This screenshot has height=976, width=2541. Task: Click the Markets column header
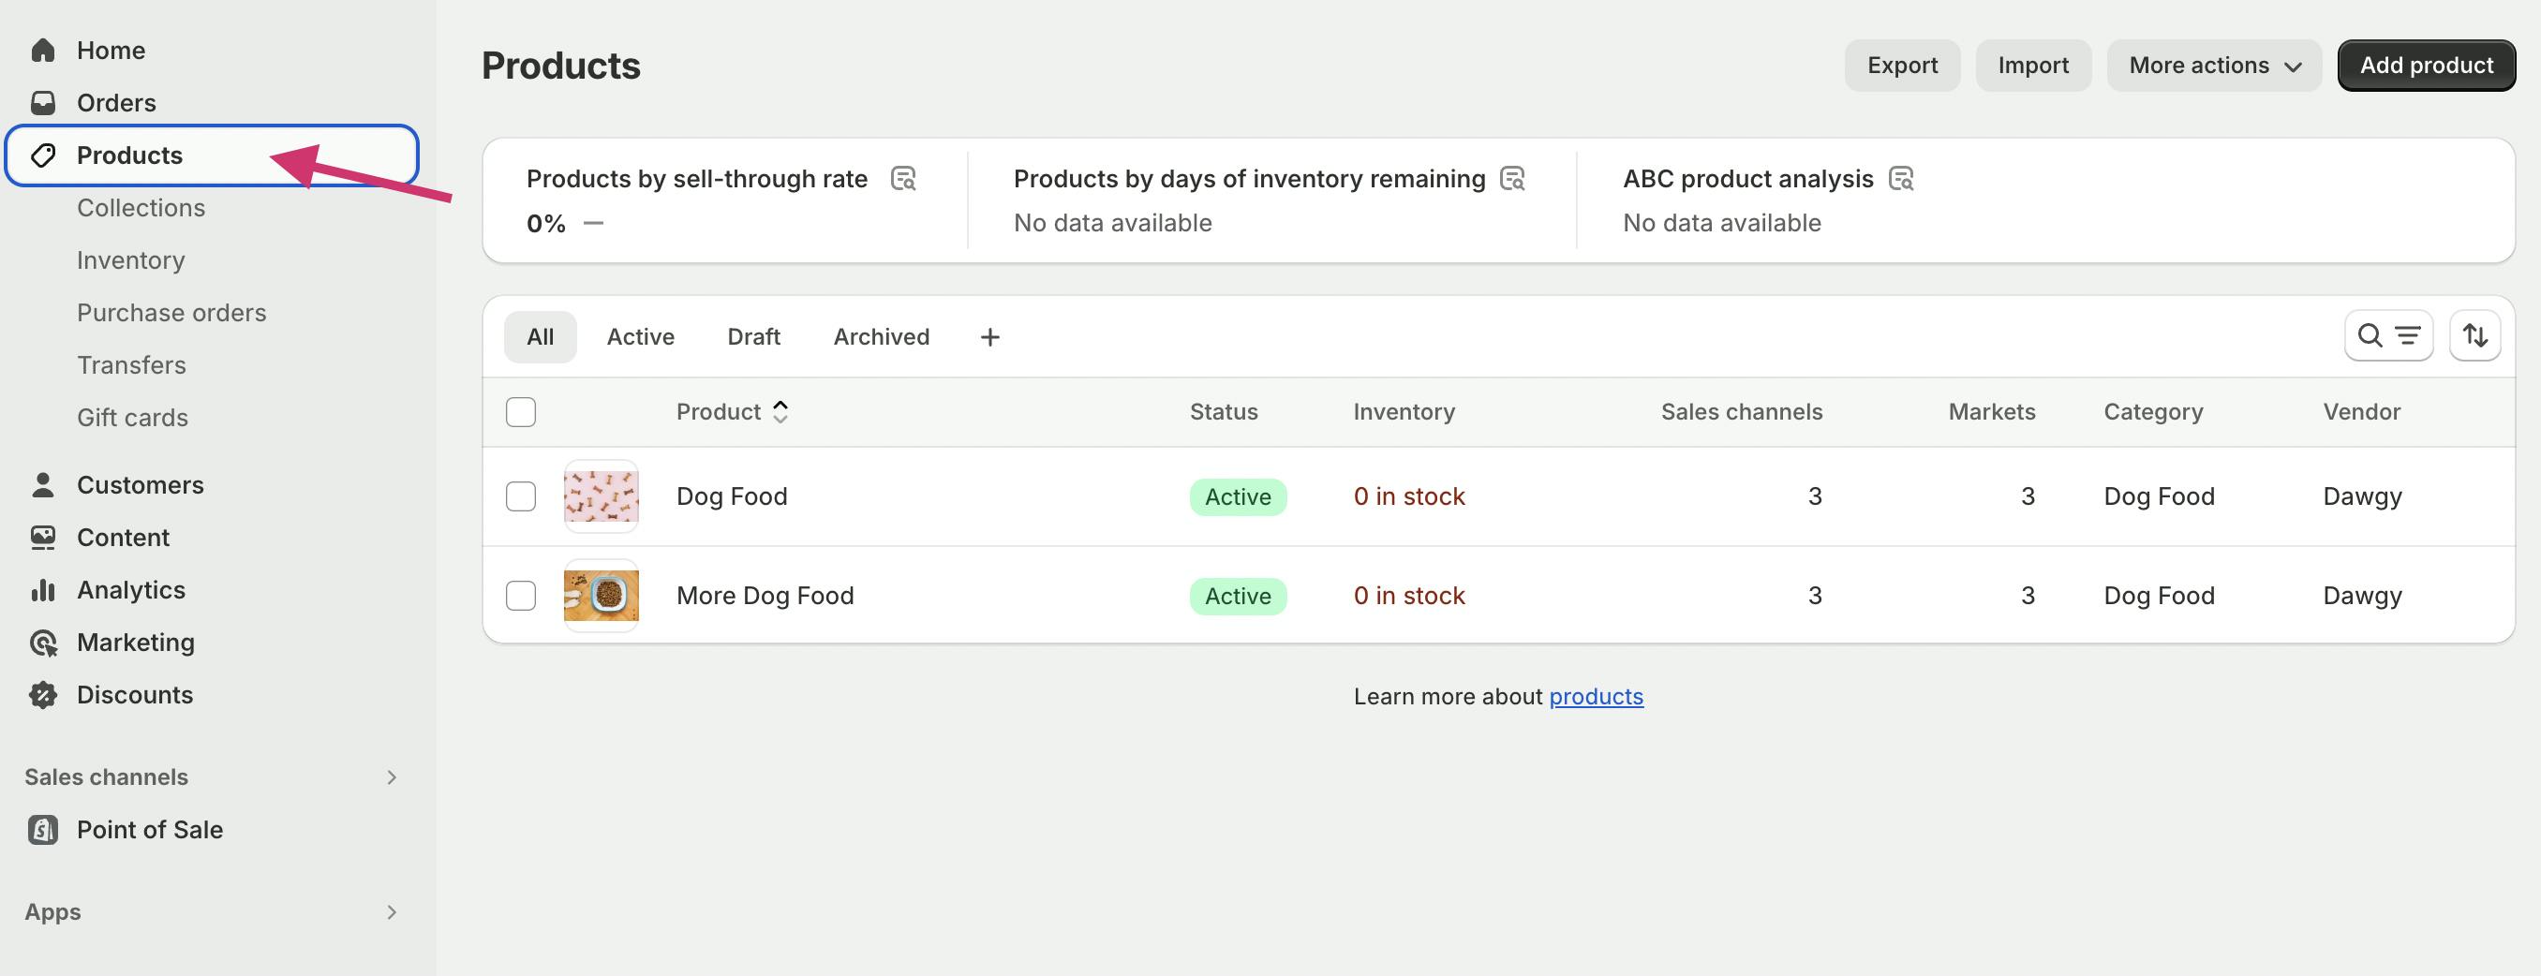[1992, 412]
